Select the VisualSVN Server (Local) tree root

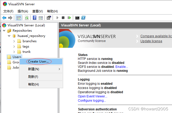coord(26,25)
